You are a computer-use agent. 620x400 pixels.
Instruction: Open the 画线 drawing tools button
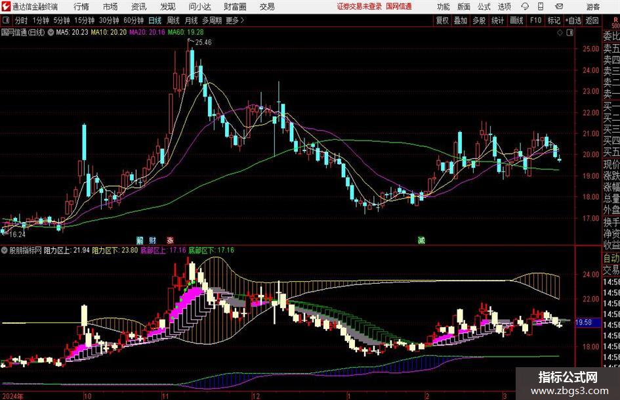[x=517, y=20]
